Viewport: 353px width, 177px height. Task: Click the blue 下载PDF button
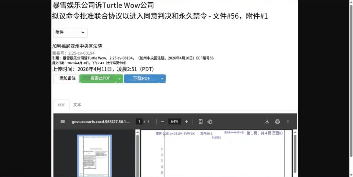[141, 78]
